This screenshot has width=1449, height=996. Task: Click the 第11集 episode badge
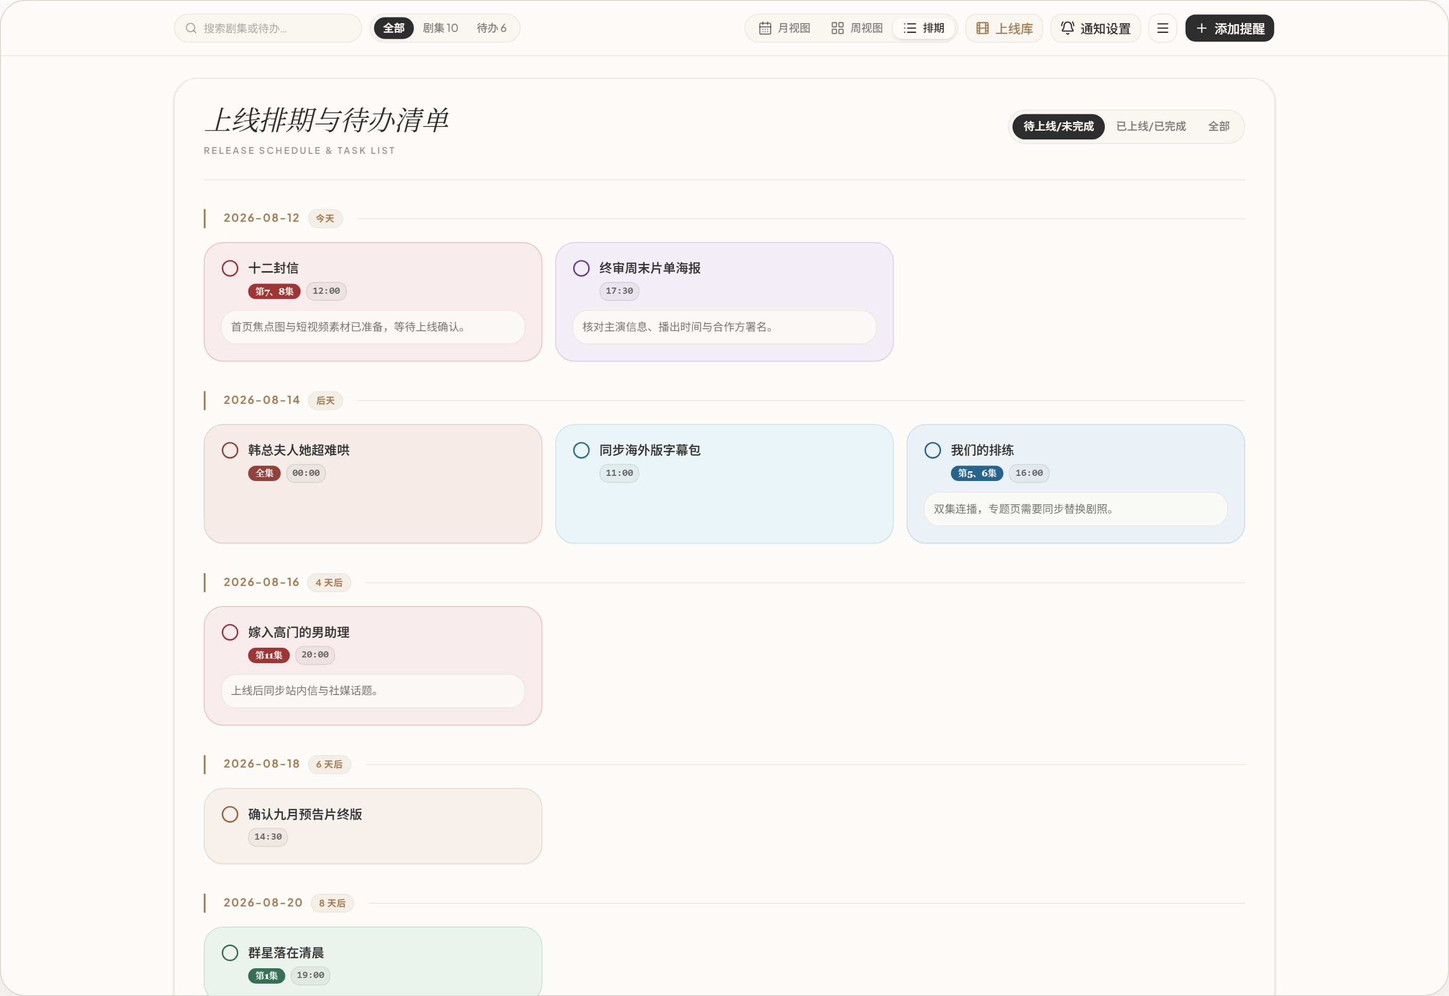tap(268, 655)
